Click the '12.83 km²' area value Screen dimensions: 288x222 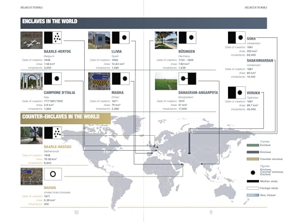[x=118, y=64]
